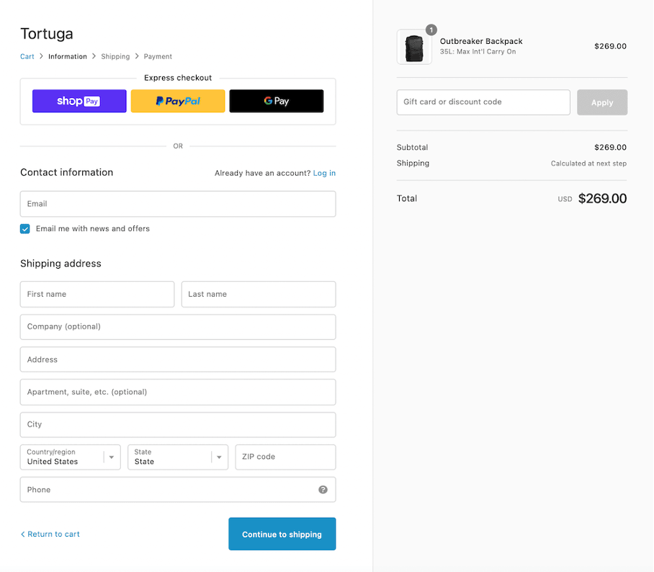This screenshot has height=572, width=654.
Task: Pay with Shop Pay express button
Action: pos(79,101)
